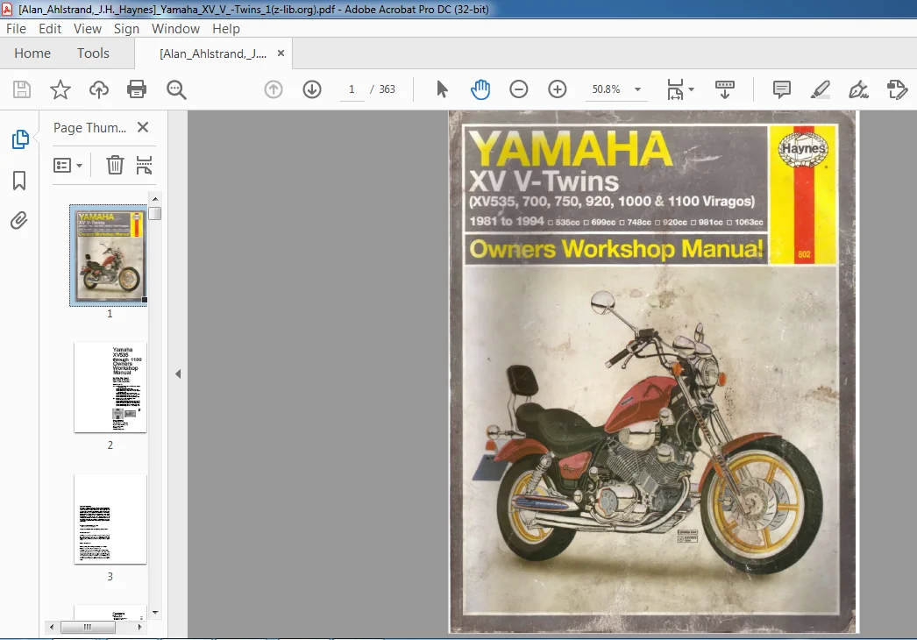Add a comment with speech bubble icon
Viewport: 917px width, 640px height.
click(x=782, y=89)
